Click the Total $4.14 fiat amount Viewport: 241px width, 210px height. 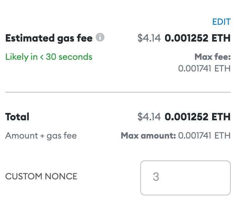(149, 117)
